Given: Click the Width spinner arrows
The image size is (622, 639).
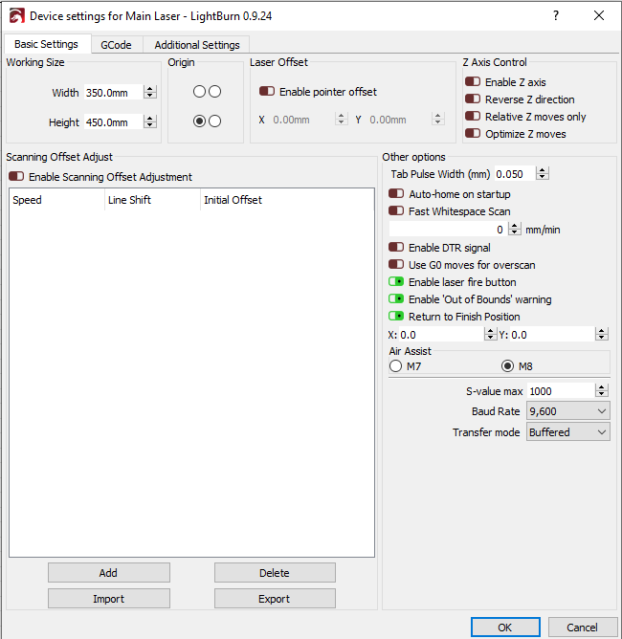Looking at the screenshot, I should [150, 93].
